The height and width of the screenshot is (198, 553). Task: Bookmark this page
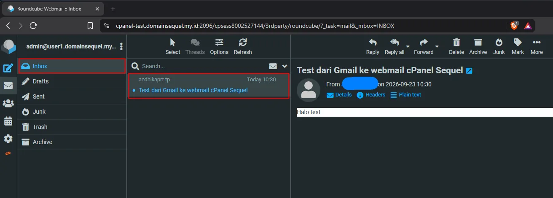point(90,26)
